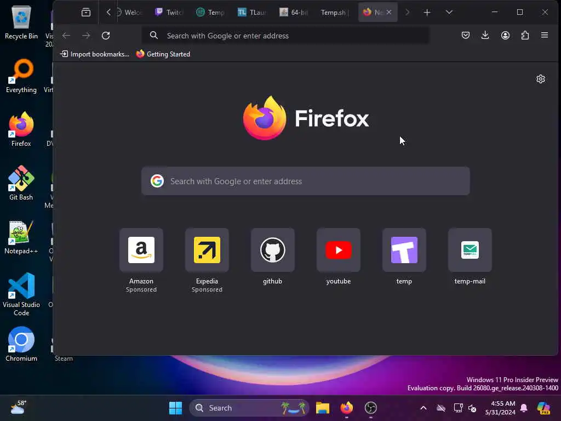Open the Copilot preview taskbar icon

543,408
